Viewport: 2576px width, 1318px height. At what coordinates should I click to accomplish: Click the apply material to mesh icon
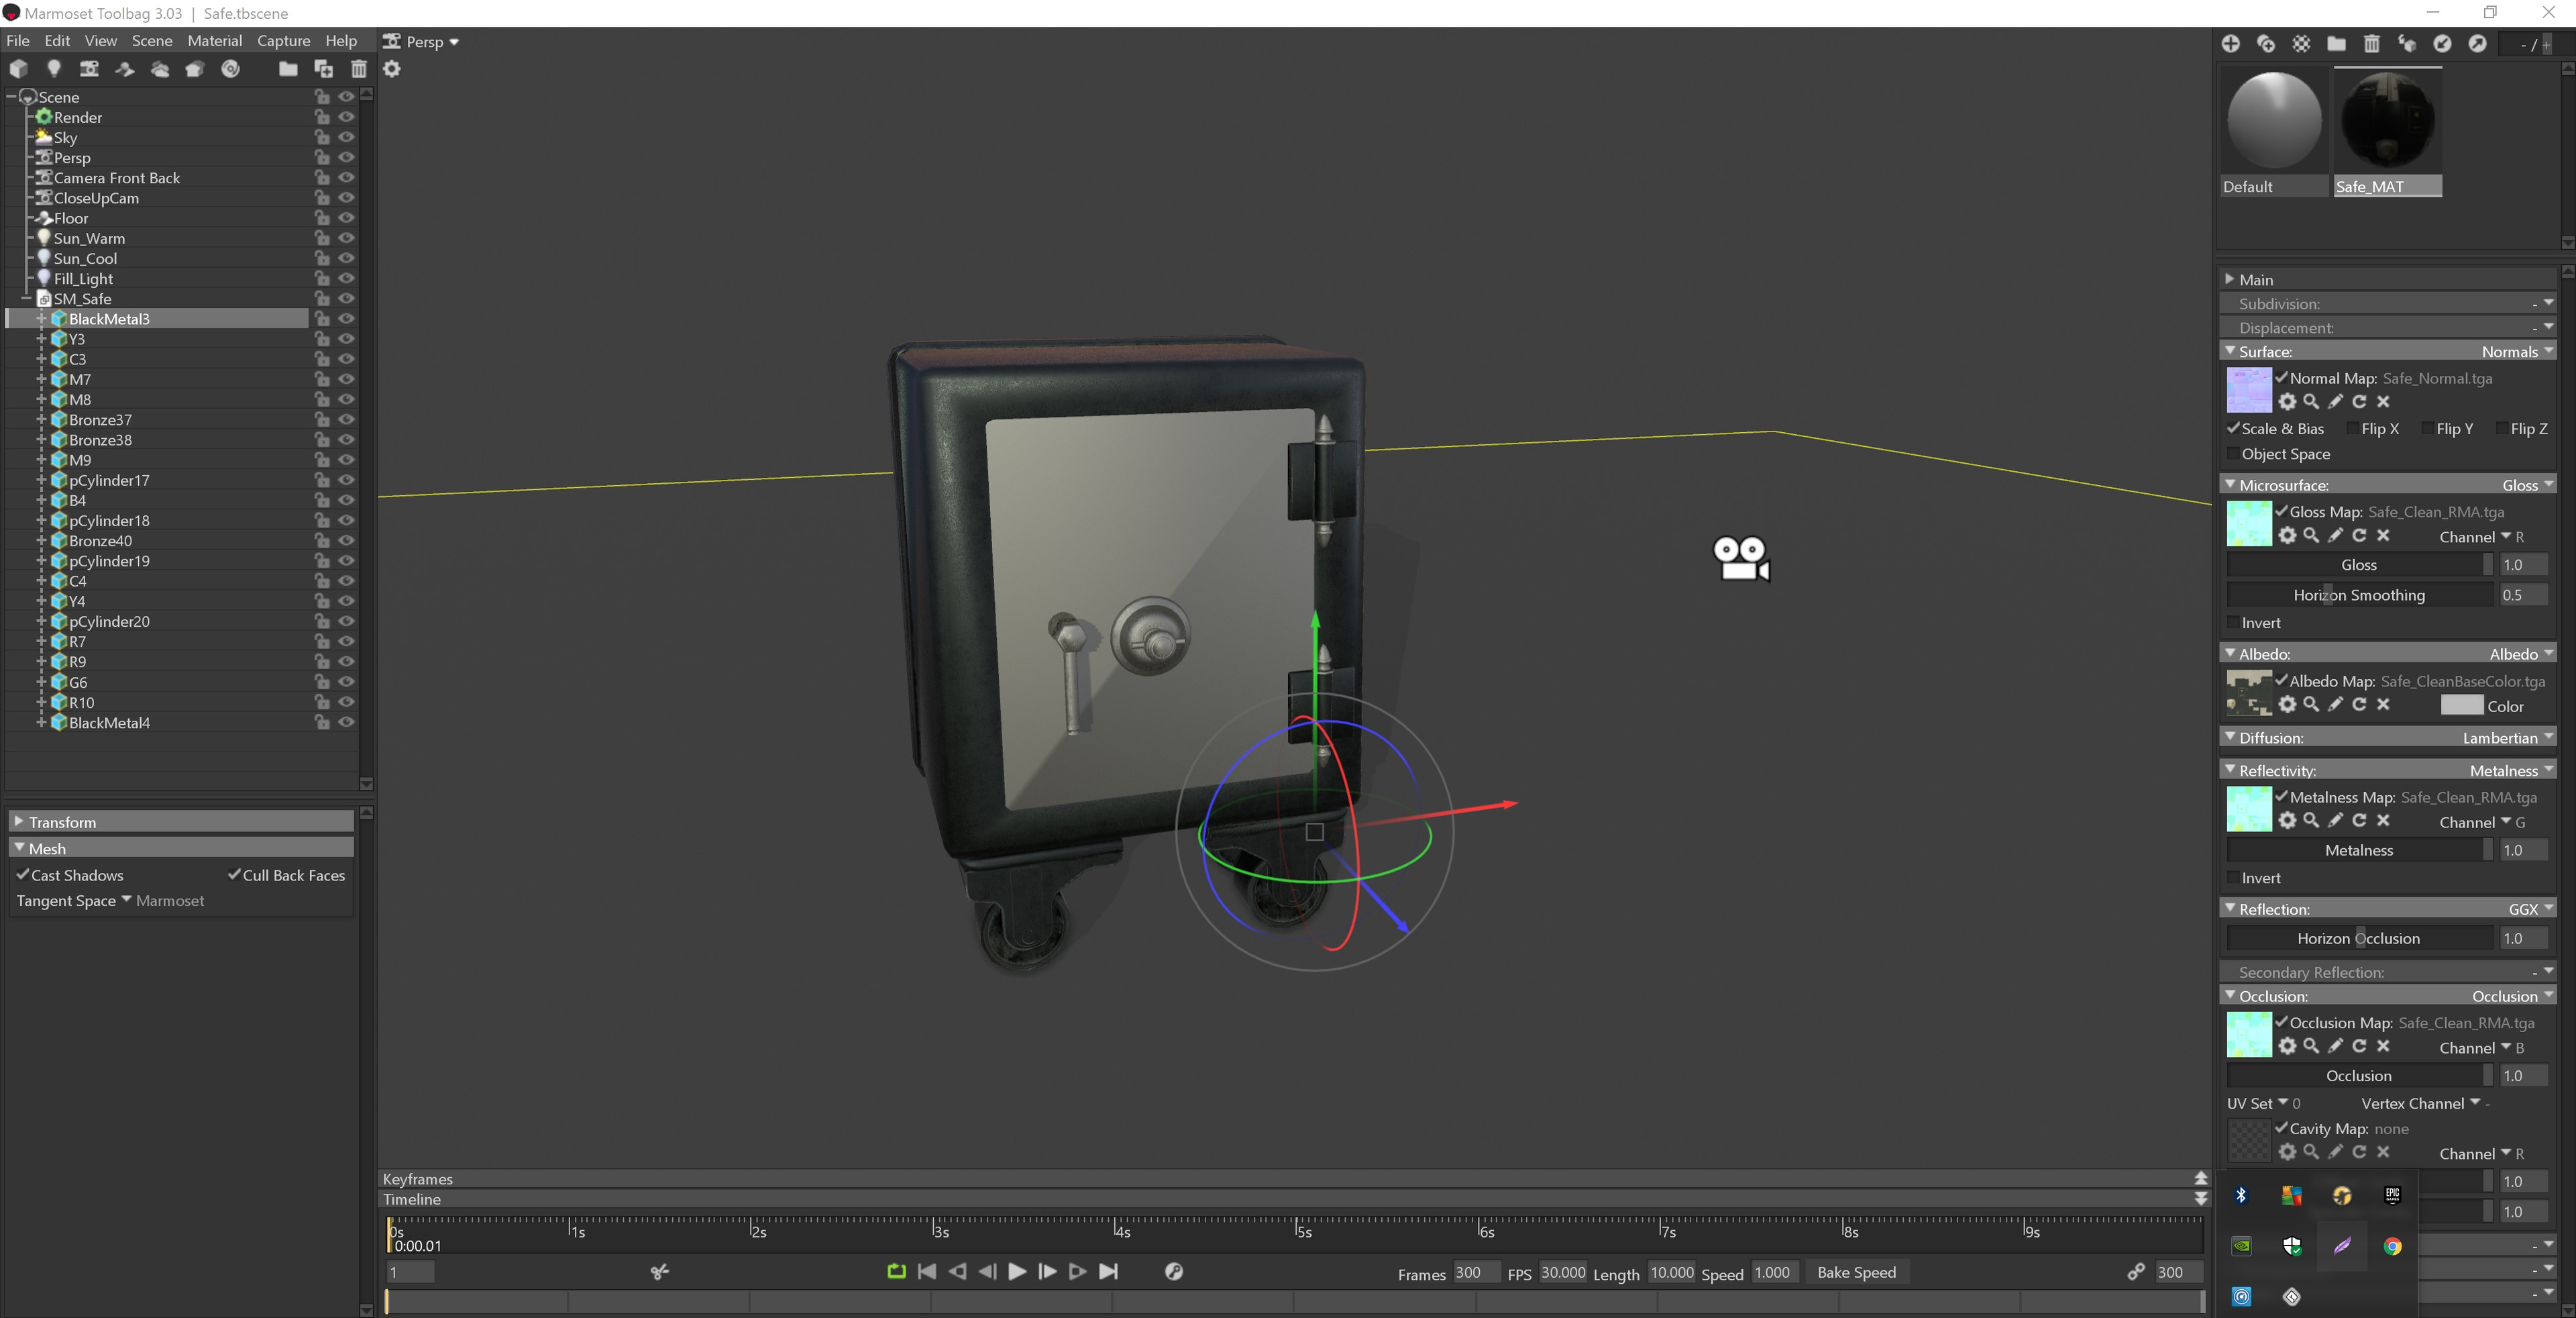(2406, 44)
